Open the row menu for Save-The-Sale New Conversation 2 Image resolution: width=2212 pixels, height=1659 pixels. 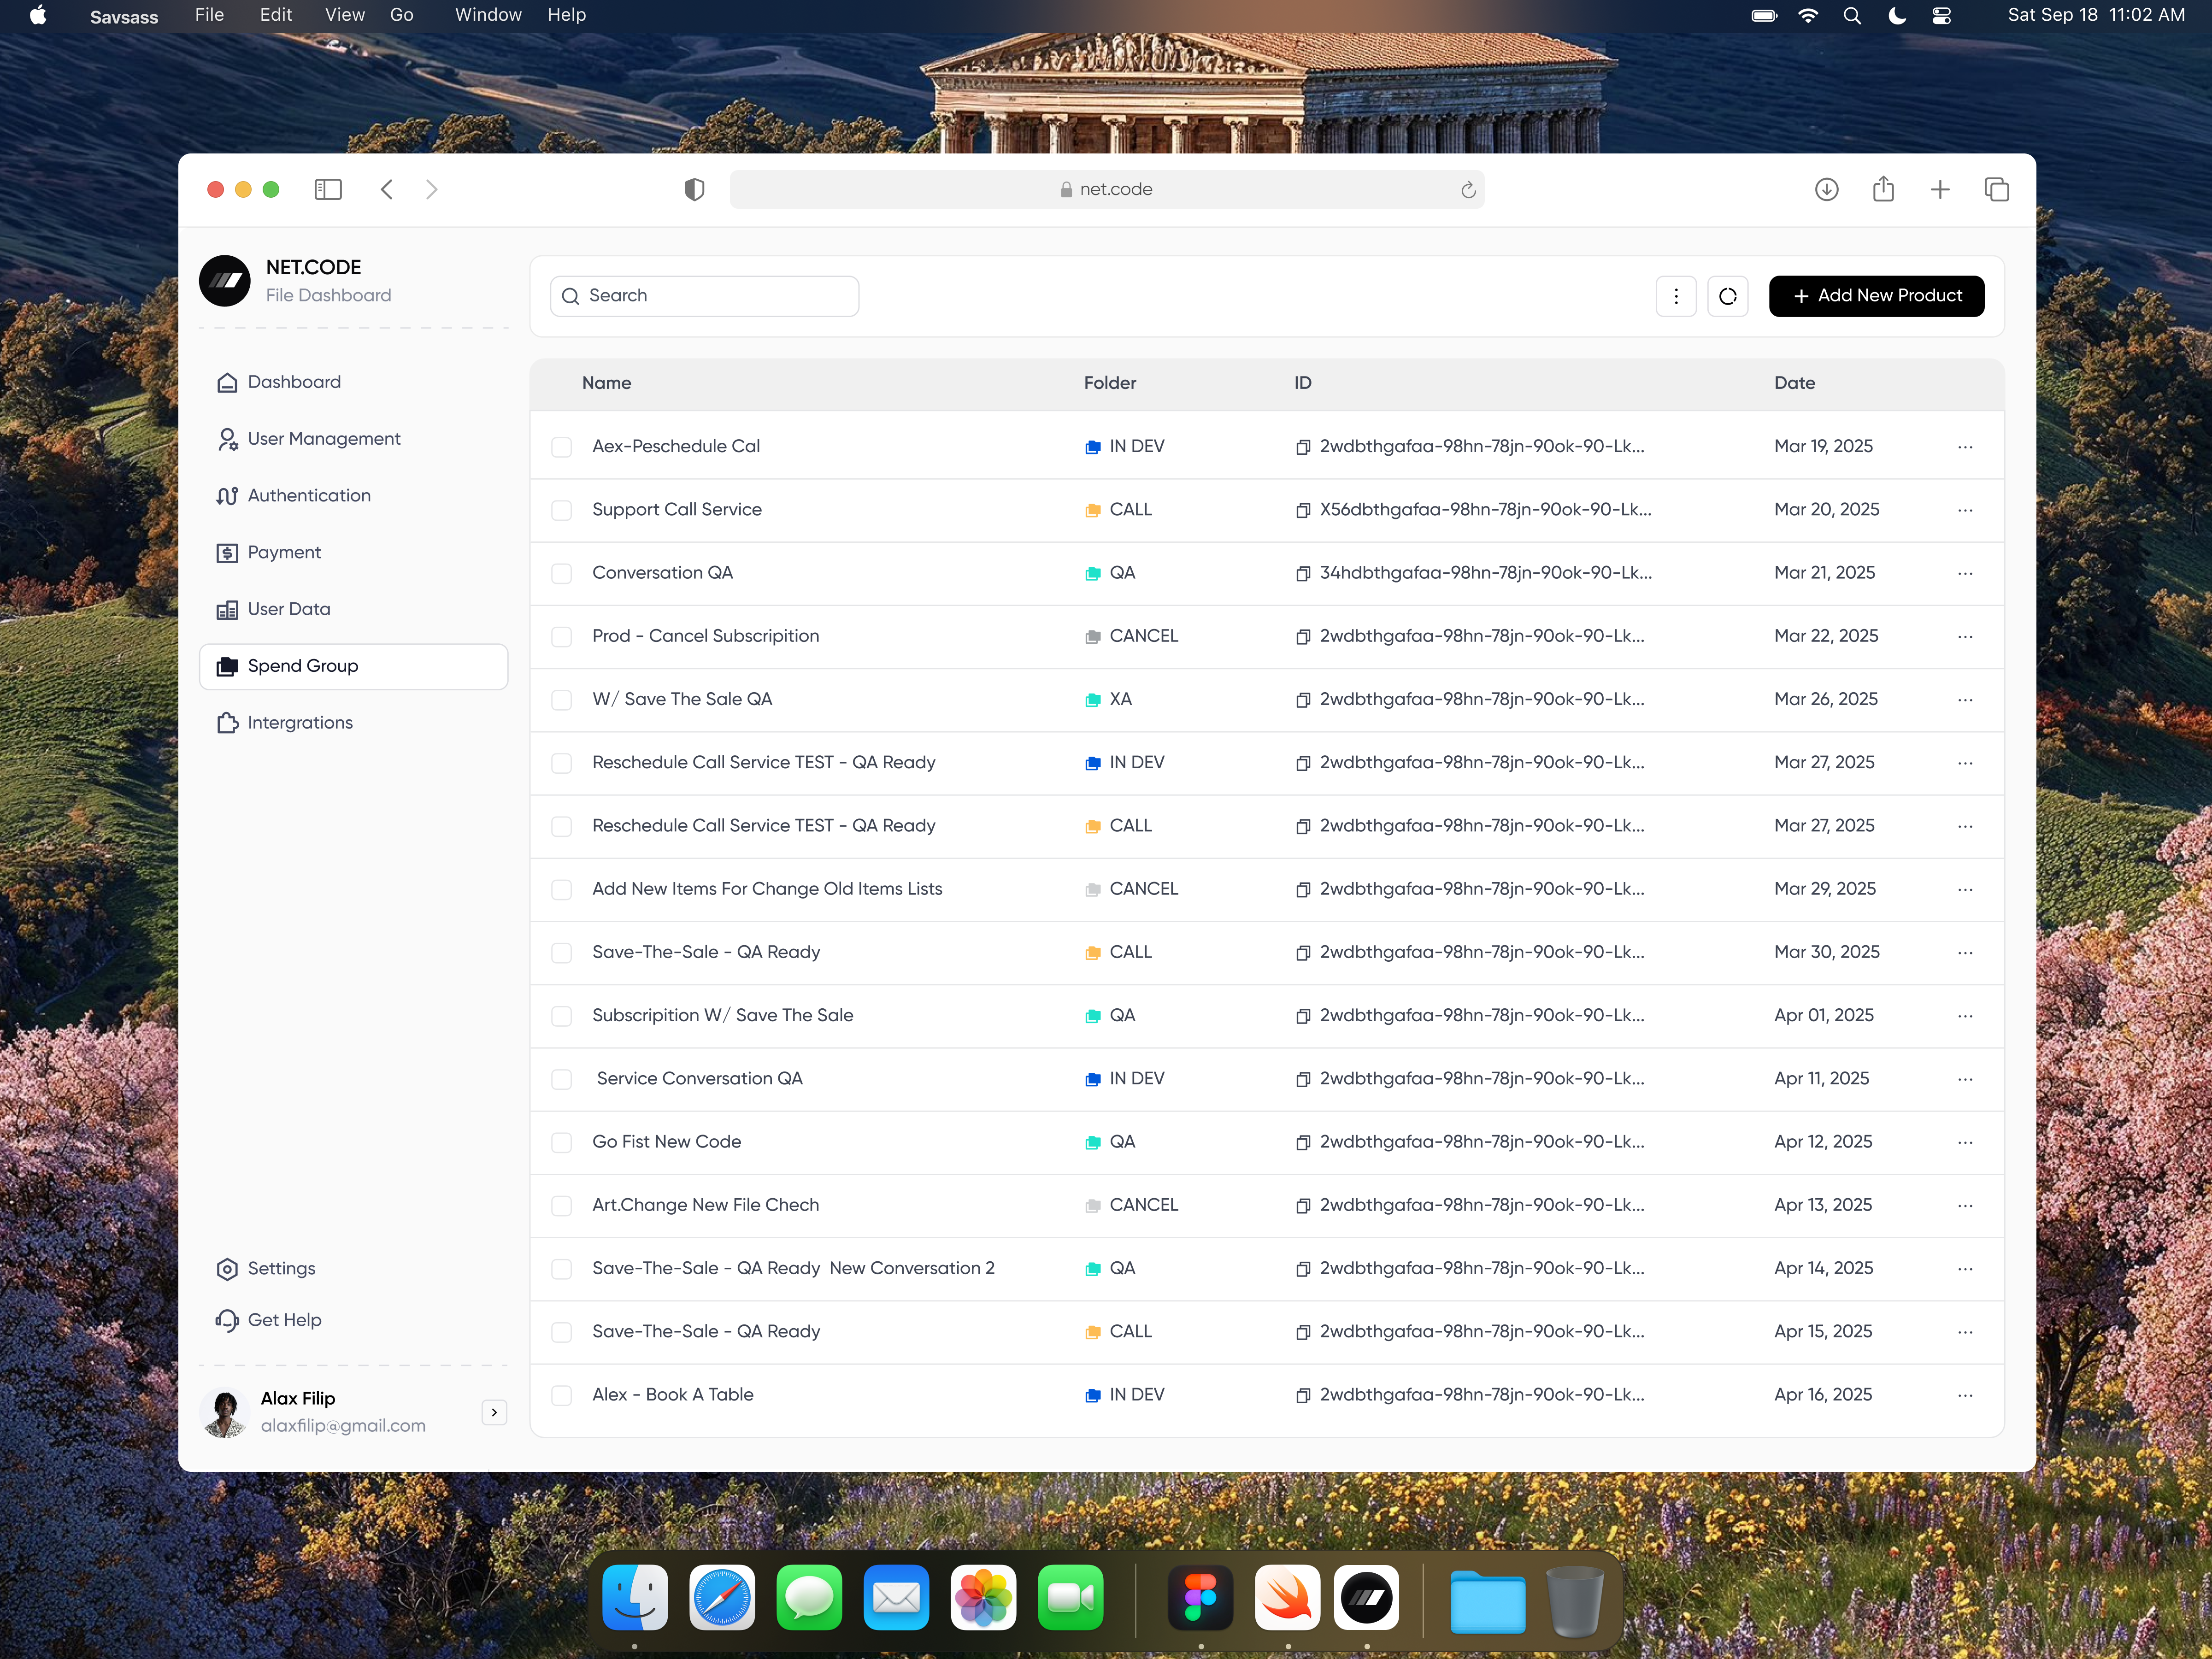pos(1965,1269)
